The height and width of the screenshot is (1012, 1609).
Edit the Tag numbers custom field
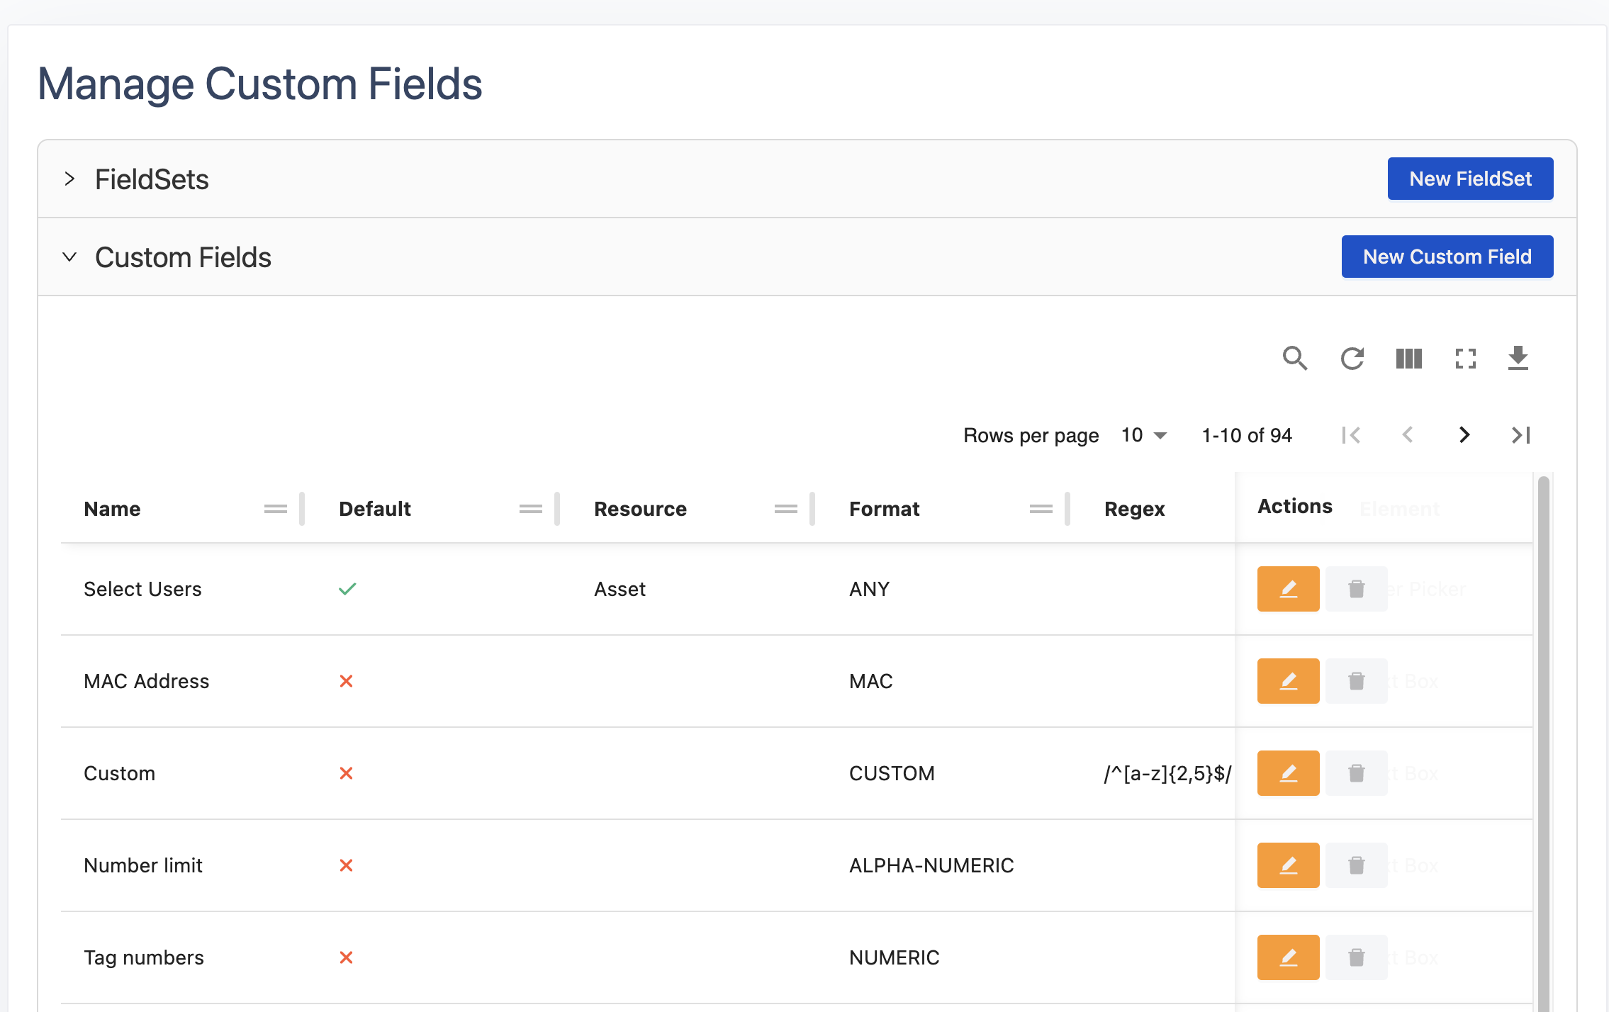point(1288,957)
